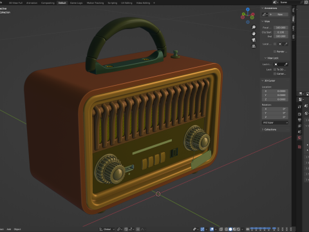Open the gizmo options dropdown arrow
309x232 pixels.
pyautogui.click(x=206, y=229)
